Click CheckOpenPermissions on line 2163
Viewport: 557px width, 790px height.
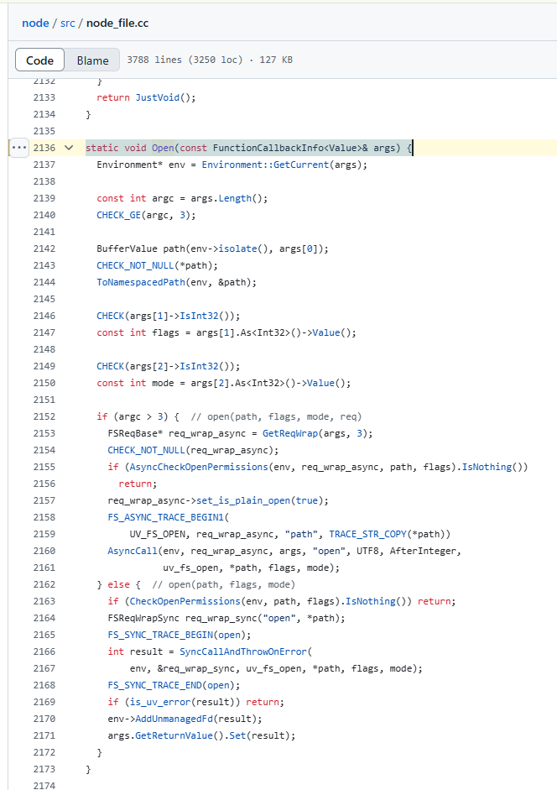coord(185,601)
